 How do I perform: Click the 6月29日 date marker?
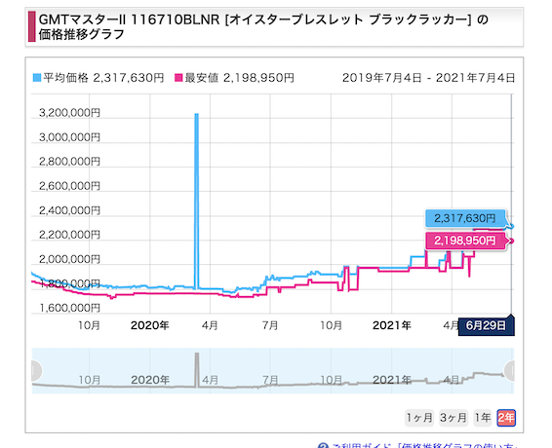click(x=486, y=325)
